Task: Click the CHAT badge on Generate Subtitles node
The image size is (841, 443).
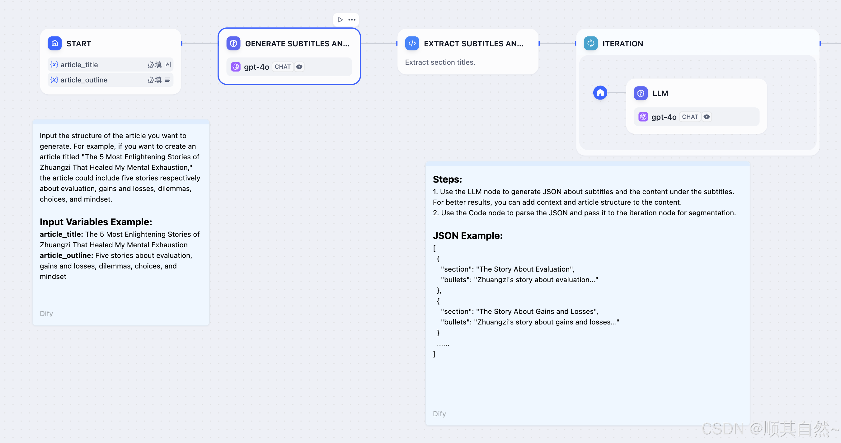Action: tap(282, 67)
